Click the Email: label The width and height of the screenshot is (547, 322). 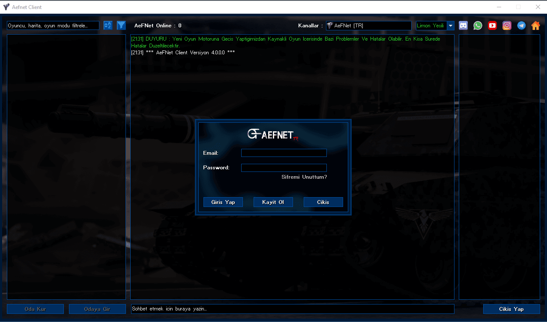(x=211, y=153)
